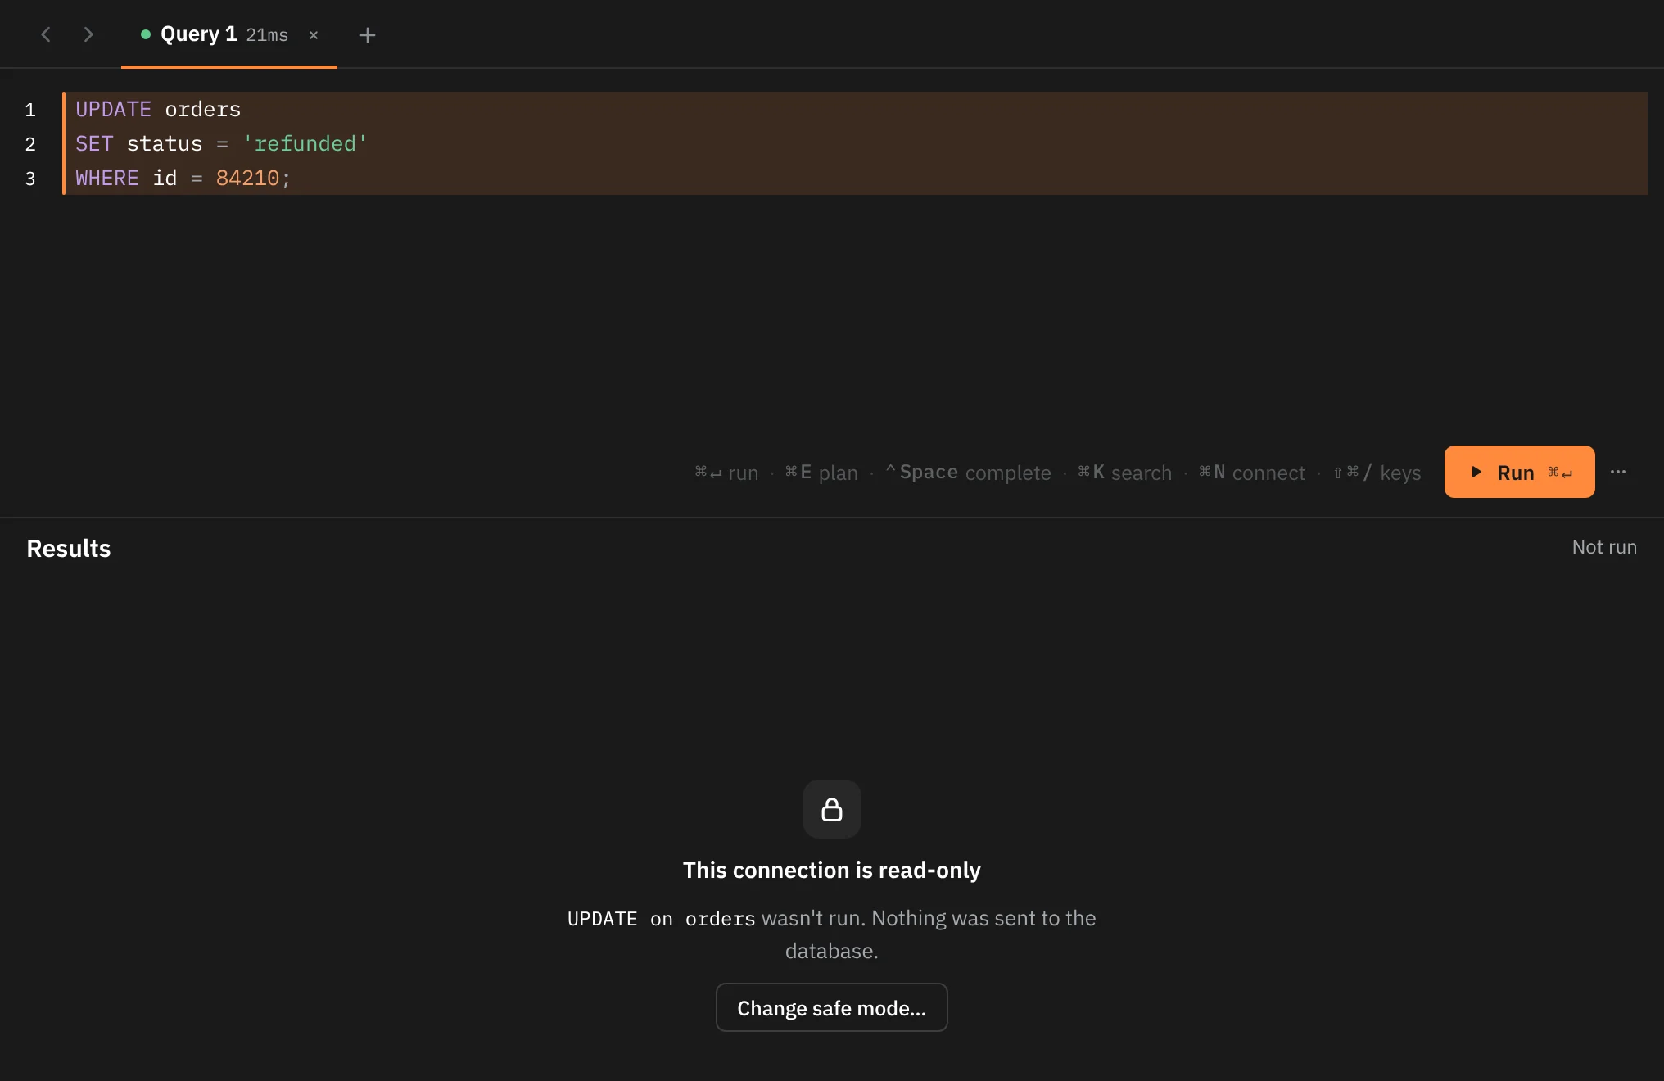1664x1081 pixels.
Task: Click the '⌃Space complete' shortcut hint
Action: (967, 473)
